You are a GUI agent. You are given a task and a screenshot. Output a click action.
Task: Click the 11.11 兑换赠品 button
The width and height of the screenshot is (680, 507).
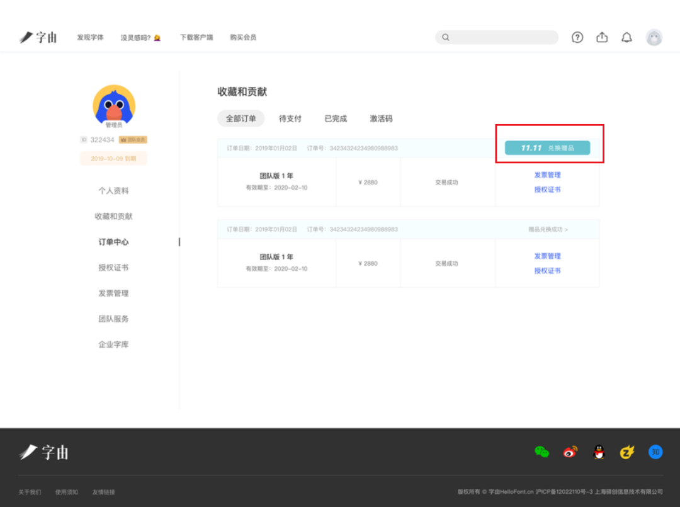point(547,148)
